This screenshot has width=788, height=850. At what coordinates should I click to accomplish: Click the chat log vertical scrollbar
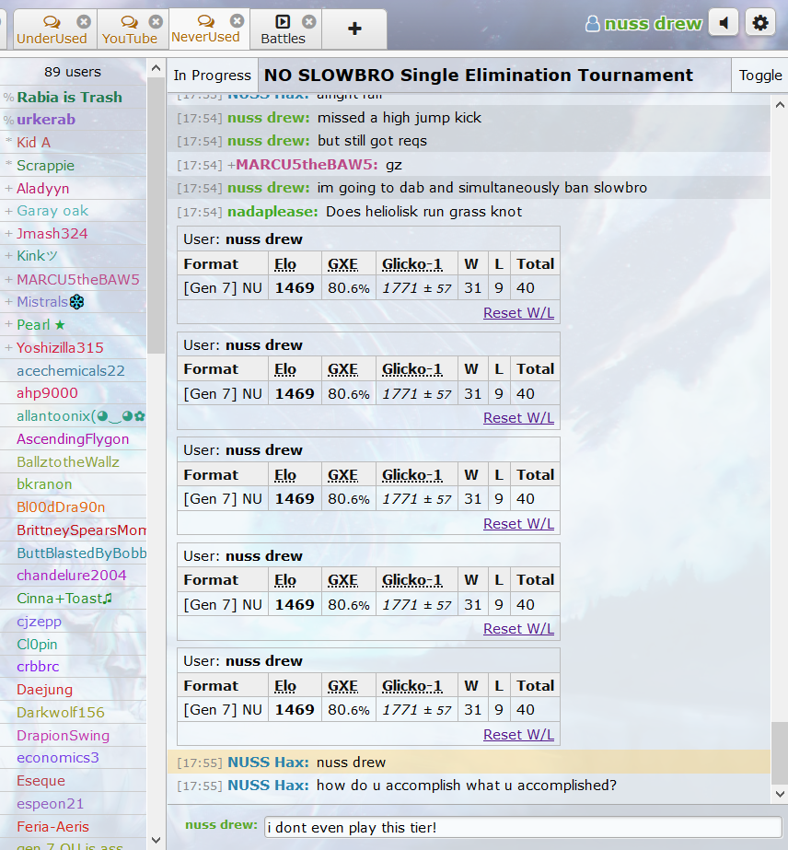779,460
